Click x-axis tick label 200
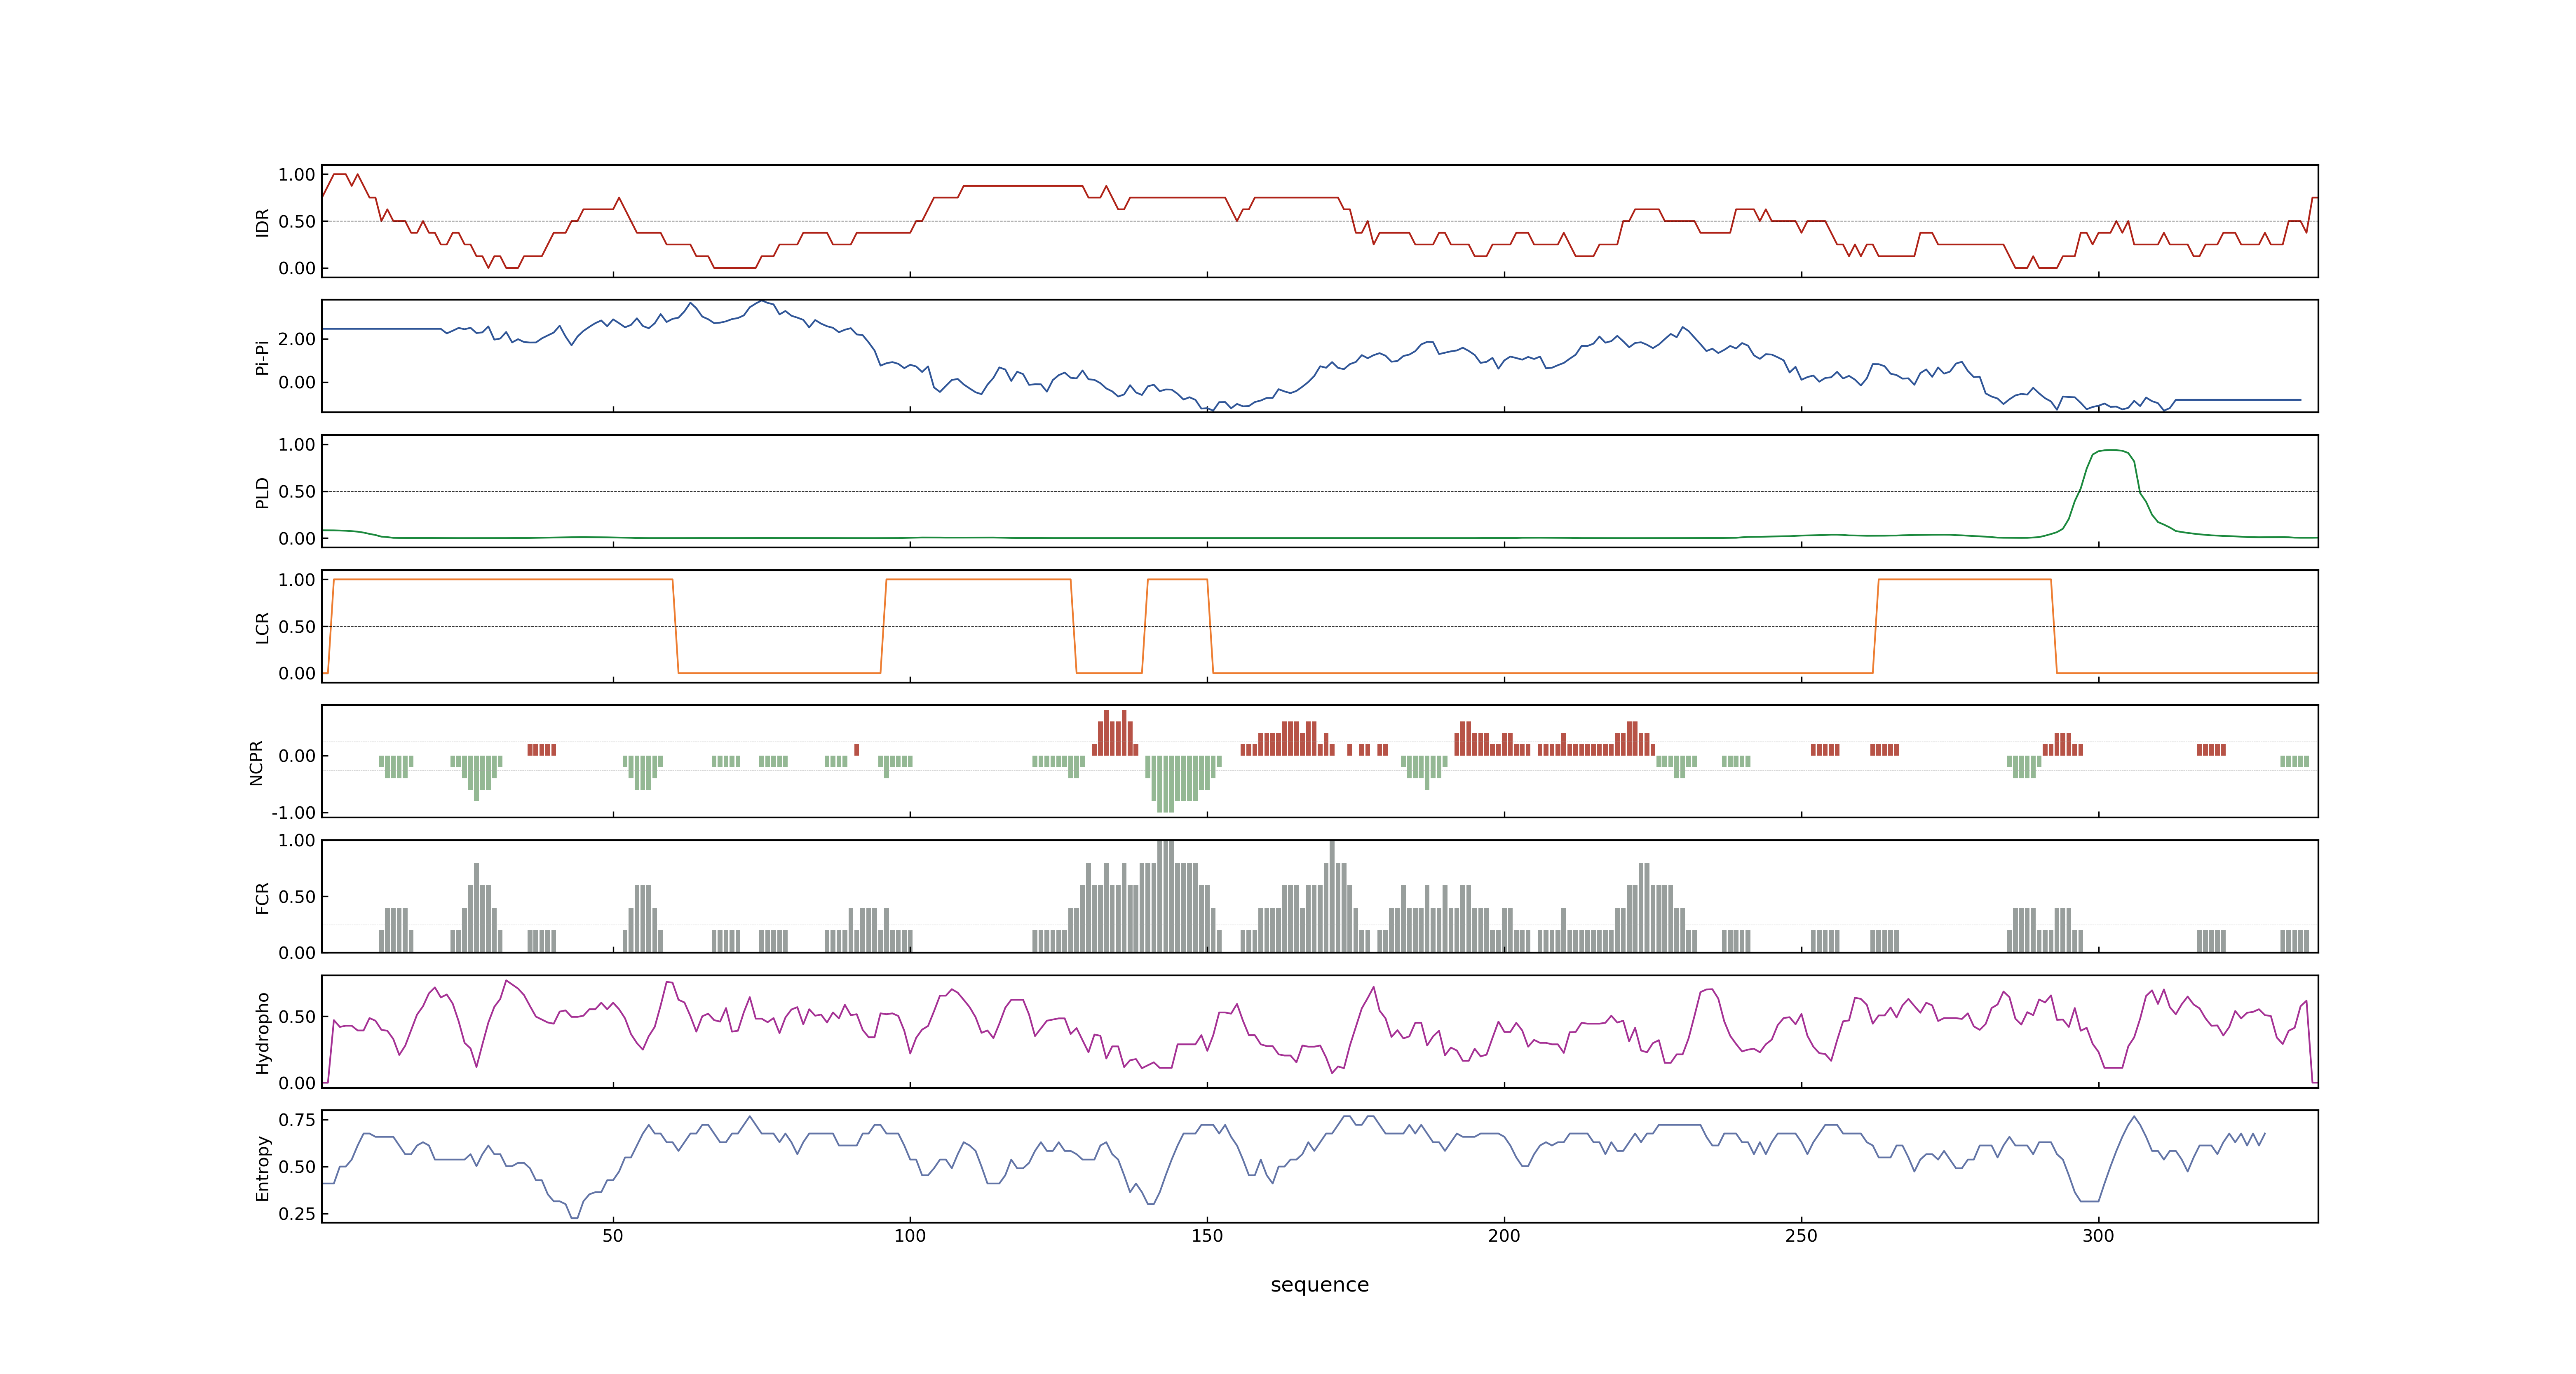The height and width of the screenshot is (1374, 2576). [1503, 1236]
